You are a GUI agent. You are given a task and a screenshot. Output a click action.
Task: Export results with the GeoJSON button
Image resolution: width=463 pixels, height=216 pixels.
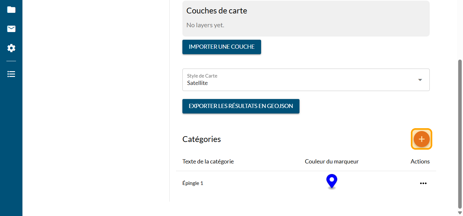241,106
